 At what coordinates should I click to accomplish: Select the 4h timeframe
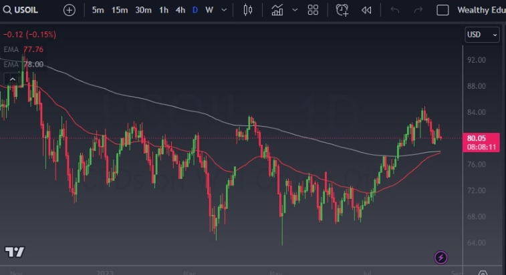[x=180, y=10]
